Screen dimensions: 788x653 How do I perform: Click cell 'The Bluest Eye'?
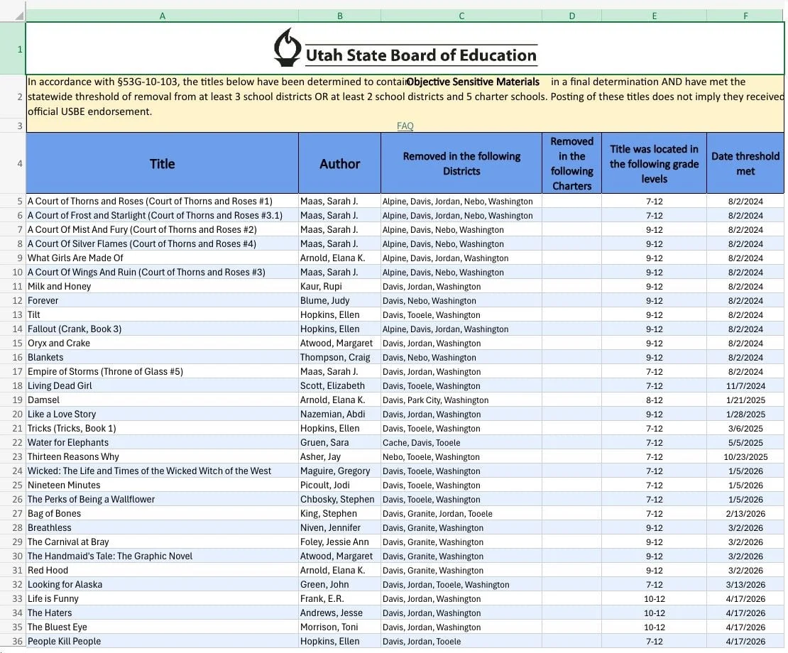point(162,627)
